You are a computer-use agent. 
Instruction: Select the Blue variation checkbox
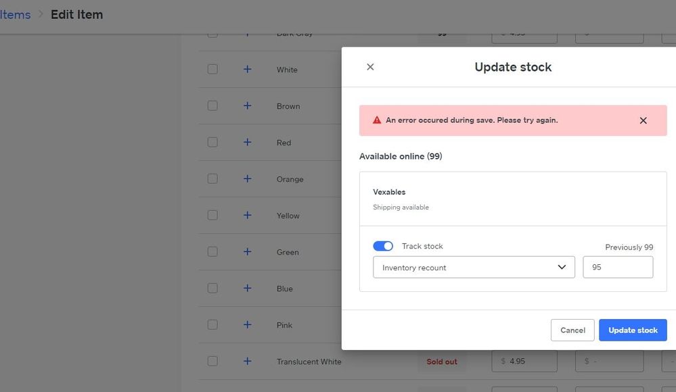(x=212, y=289)
